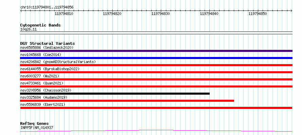Click the red bar under nsv6003277
The image size is (302, 135).
tap(156, 79)
